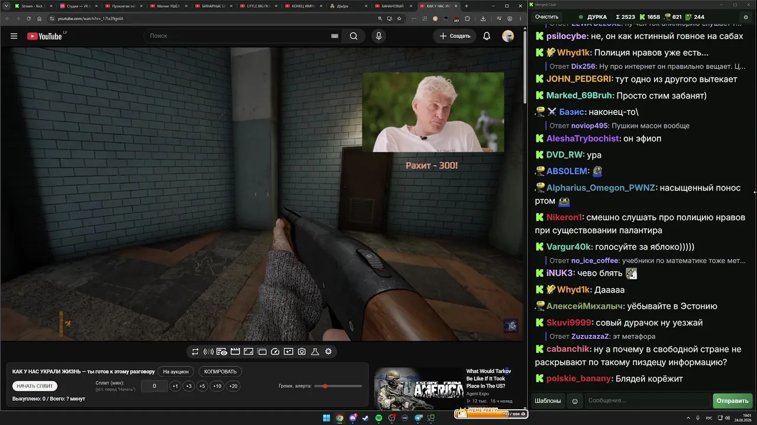Click the 'КОПИРОВАТЬ' button
Screen dimensions: 757x425
pos(220,372)
